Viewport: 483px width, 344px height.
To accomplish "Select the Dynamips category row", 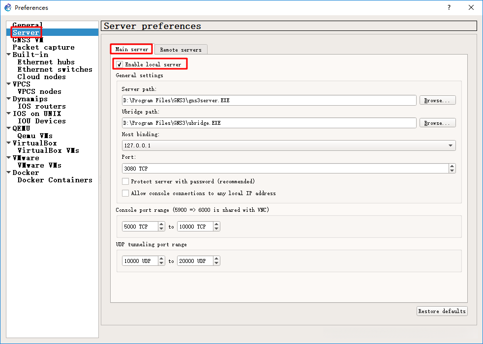I will (x=30, y=99).
